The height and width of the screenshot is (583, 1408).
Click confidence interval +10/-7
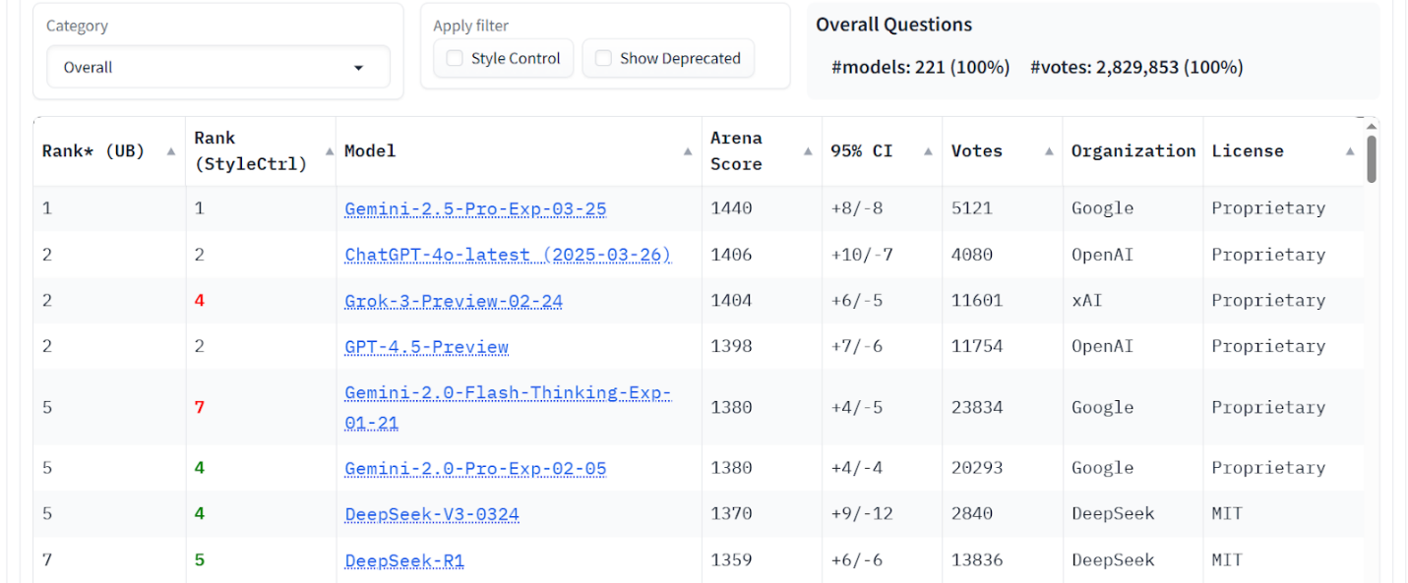(863, 255)
